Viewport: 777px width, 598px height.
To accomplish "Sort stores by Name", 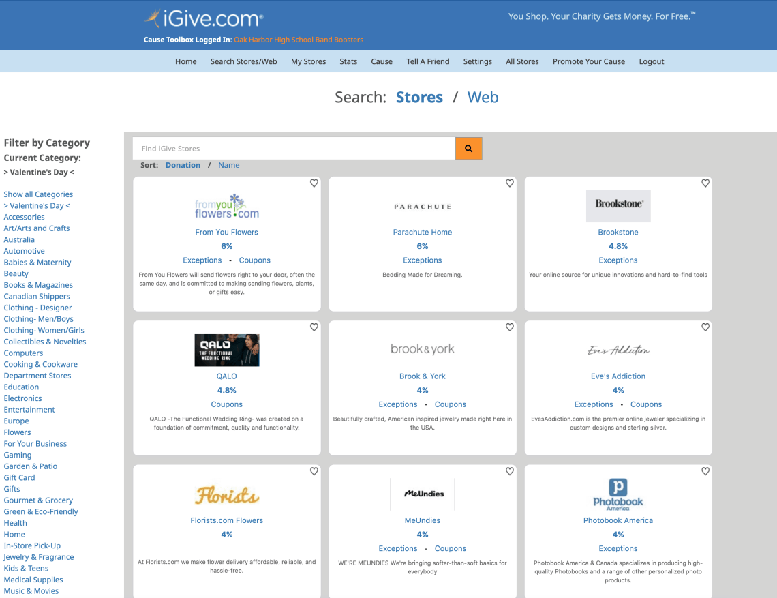I will [228, 165].
